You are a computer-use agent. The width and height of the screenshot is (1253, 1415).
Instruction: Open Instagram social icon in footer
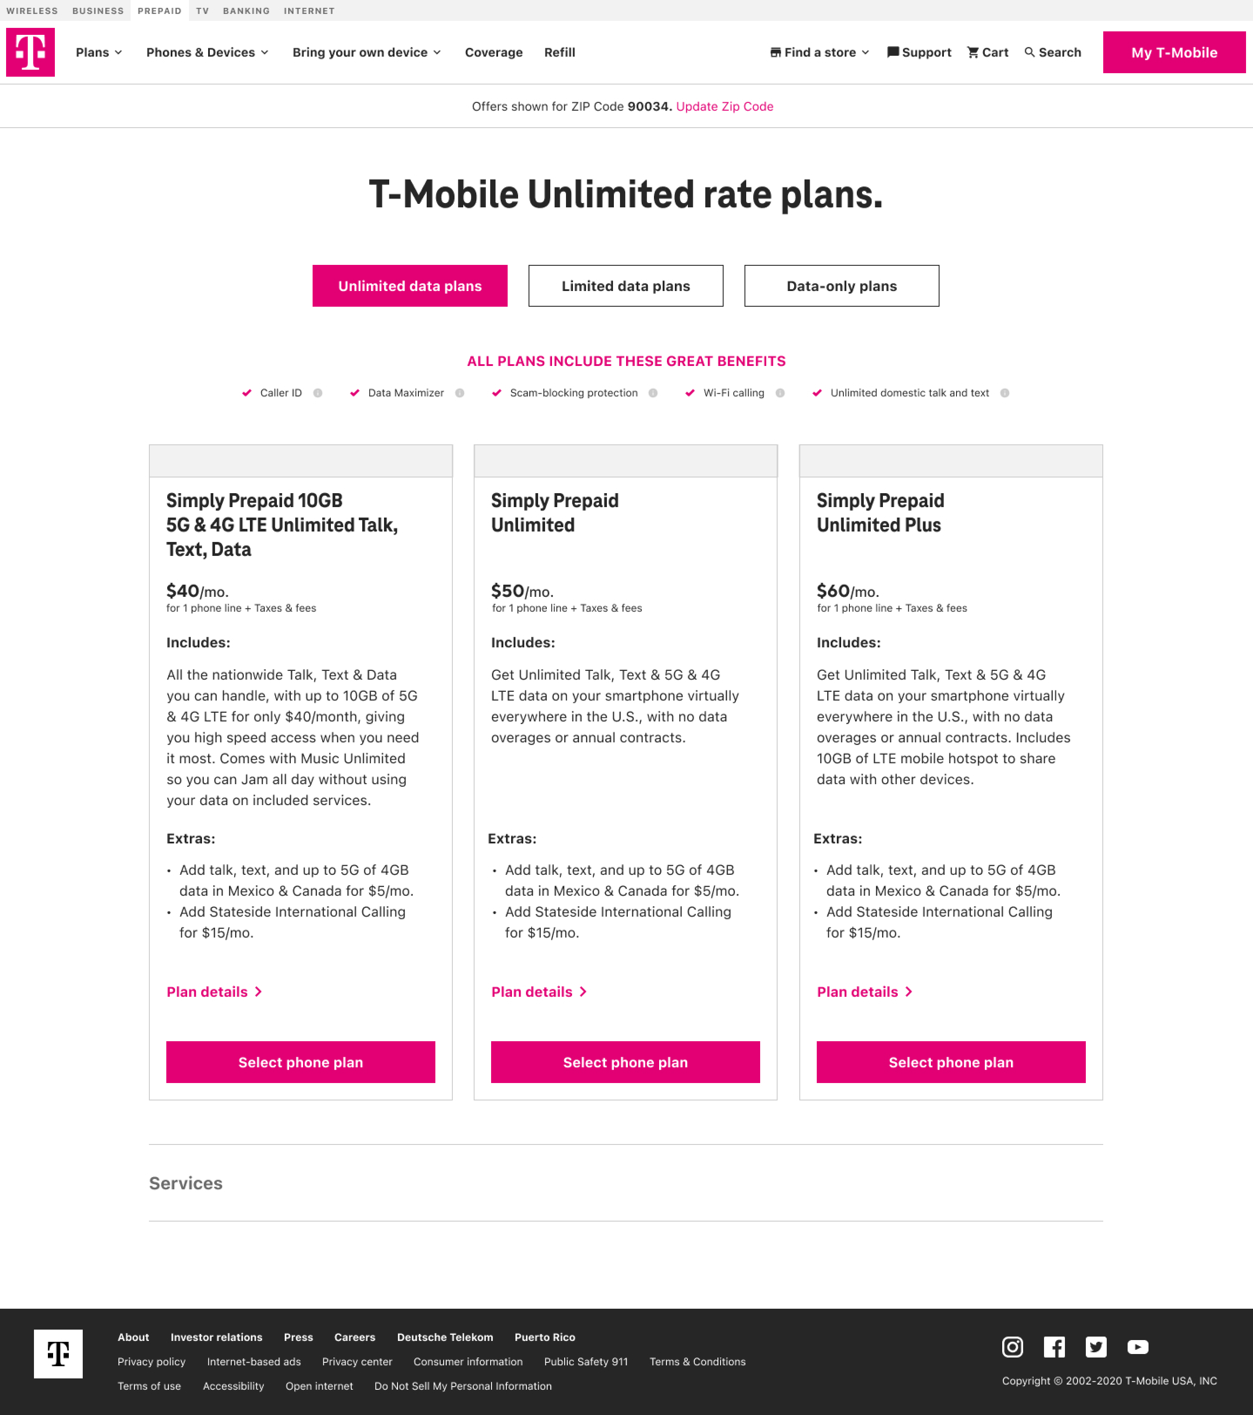pos(1012,1347)
